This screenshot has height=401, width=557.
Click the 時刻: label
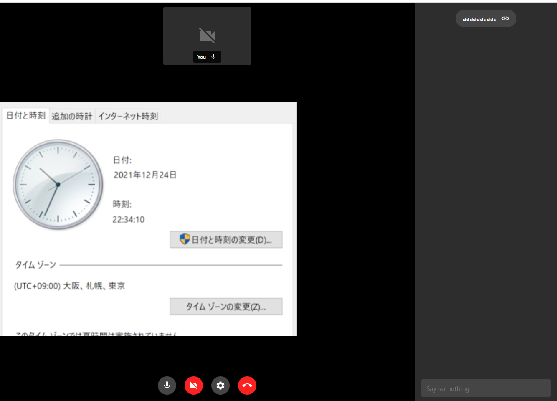[x=122, y=204]
